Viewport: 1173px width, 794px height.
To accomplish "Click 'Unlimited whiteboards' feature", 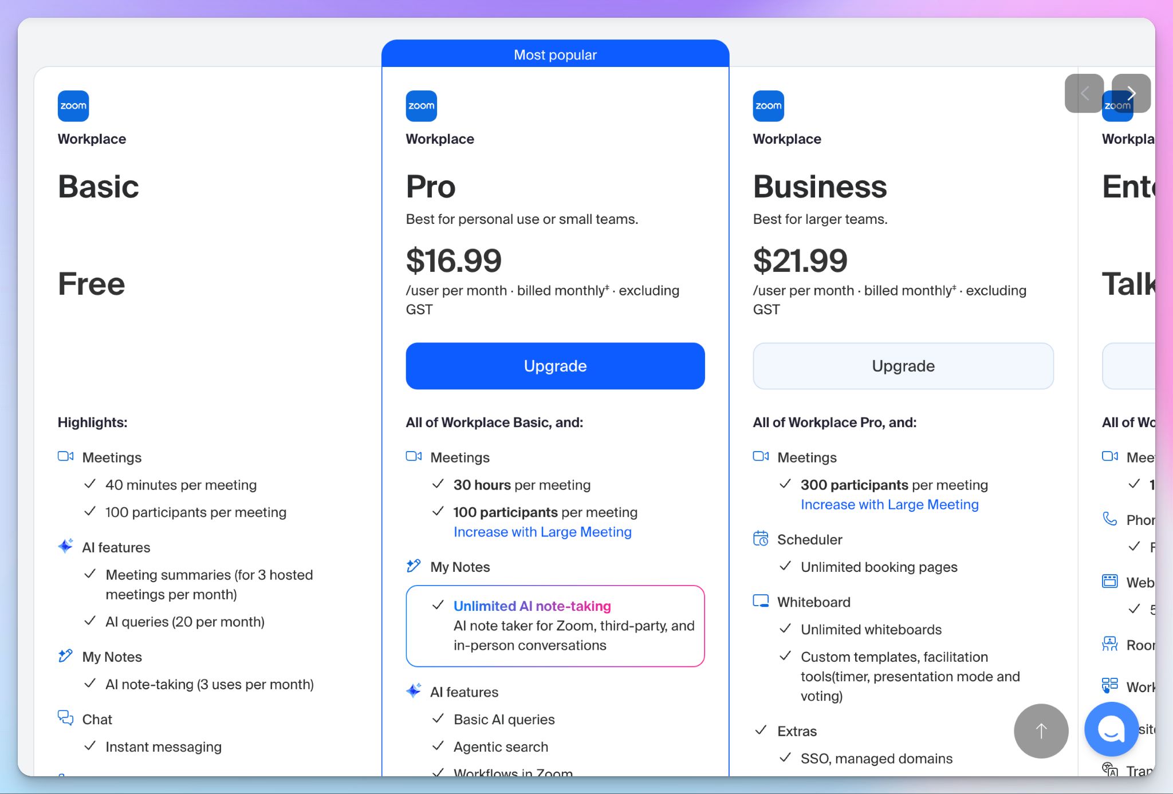I will (871, 629).
